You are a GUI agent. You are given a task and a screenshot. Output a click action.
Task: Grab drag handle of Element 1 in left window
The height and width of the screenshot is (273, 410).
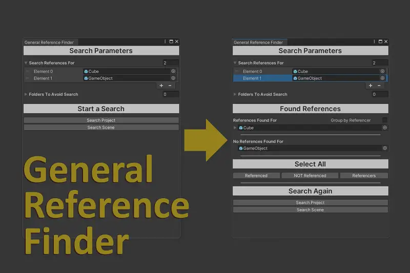click(x=27, y=78)
